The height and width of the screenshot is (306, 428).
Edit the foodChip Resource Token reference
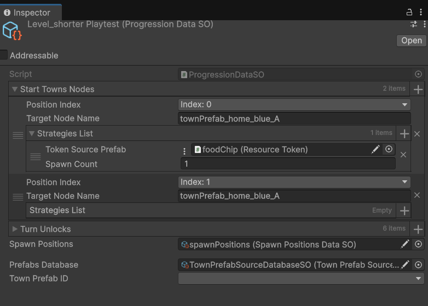[375, 149]
